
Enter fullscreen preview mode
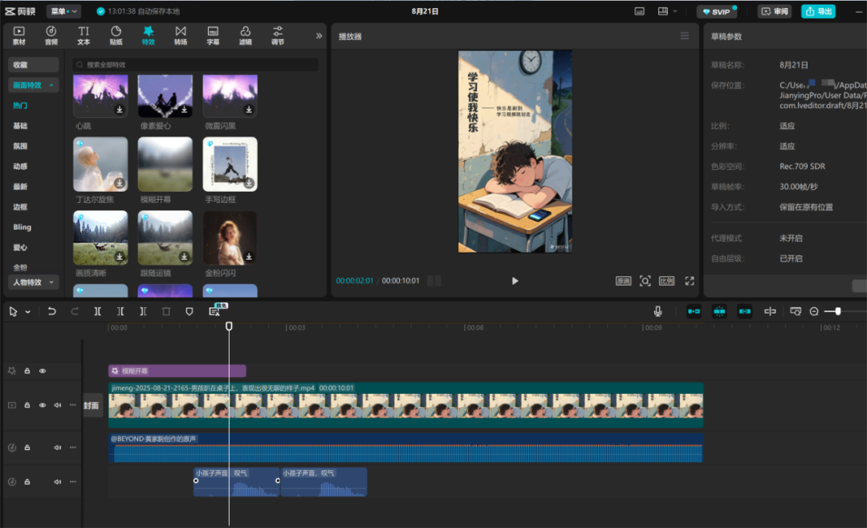(x=690, y=281)
